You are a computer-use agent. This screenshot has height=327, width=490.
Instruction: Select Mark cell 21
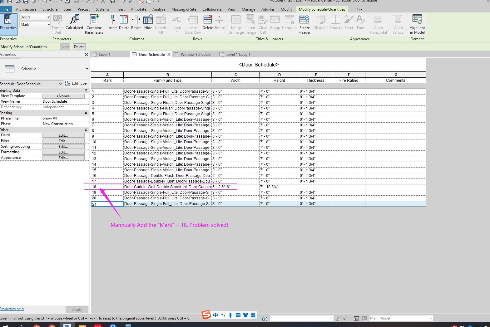point(107,204)
